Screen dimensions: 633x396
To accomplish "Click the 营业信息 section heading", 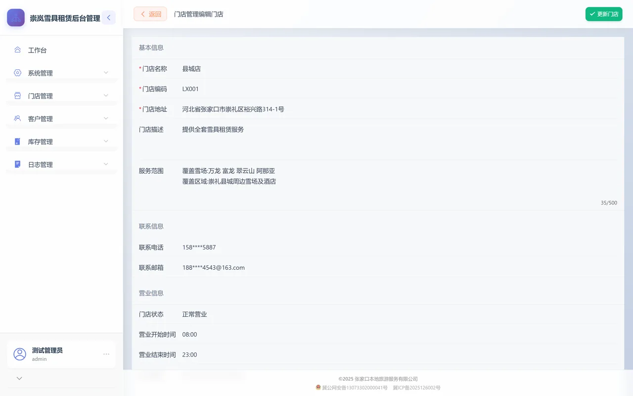I will [151, 293].
